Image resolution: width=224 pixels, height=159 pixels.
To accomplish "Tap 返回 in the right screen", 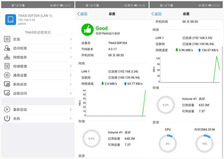I will coord(157,14).
